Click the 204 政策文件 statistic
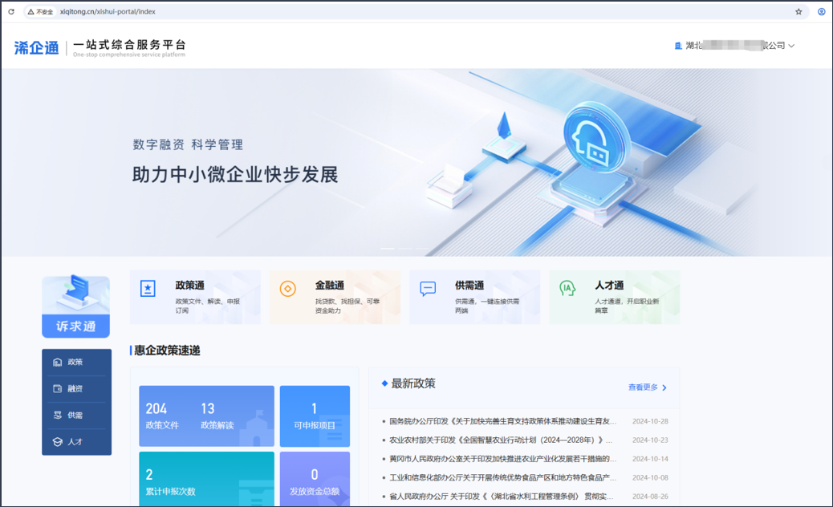This screenshot has width=833, height=507. [x=162, y=416]
